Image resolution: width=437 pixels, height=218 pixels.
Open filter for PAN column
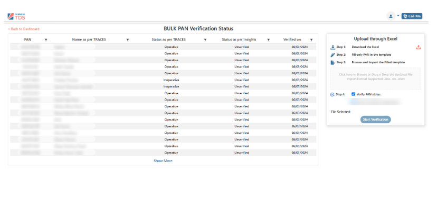(46, 39)
